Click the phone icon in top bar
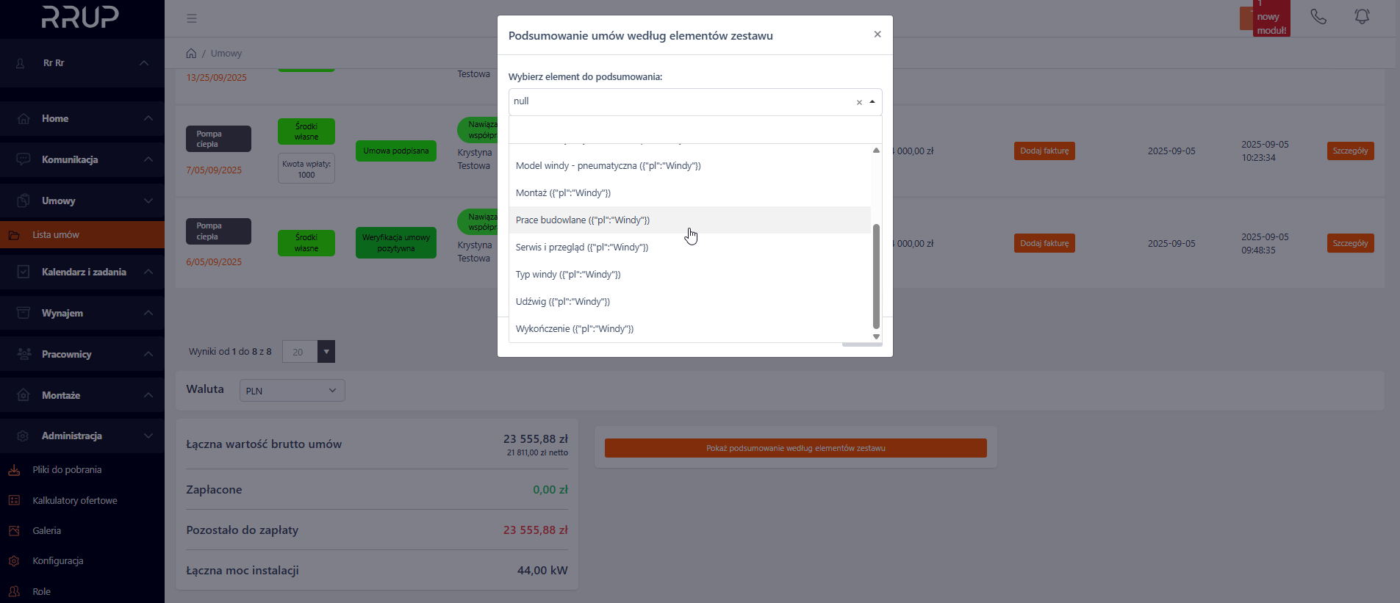The image size is (1400, 603). (x=1318, y=17)
